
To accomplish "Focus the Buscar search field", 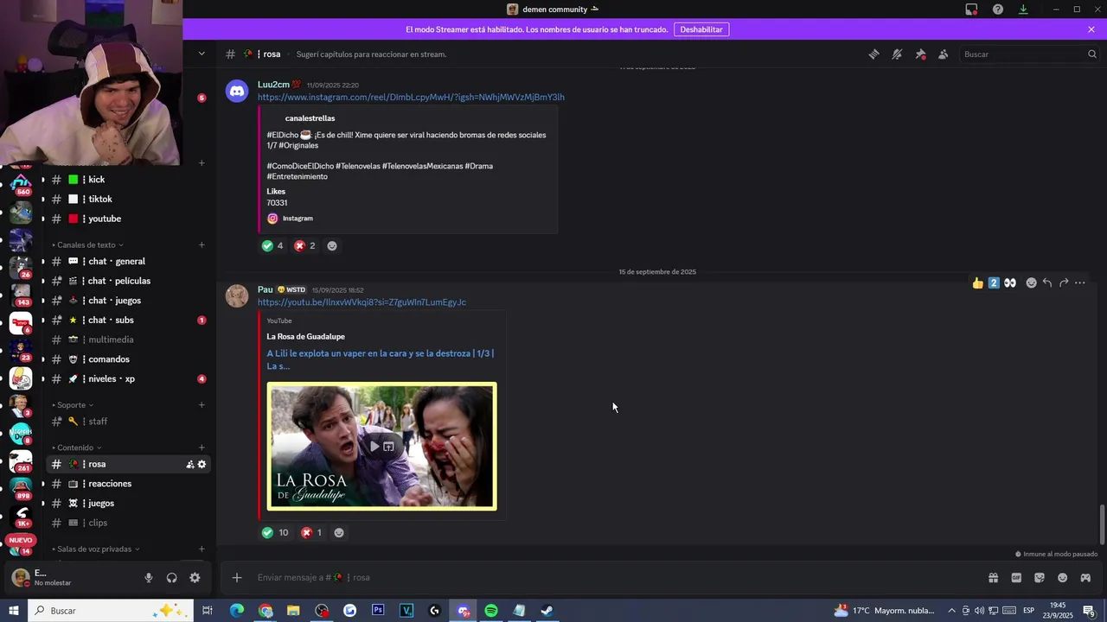I will click(1028, 54).
